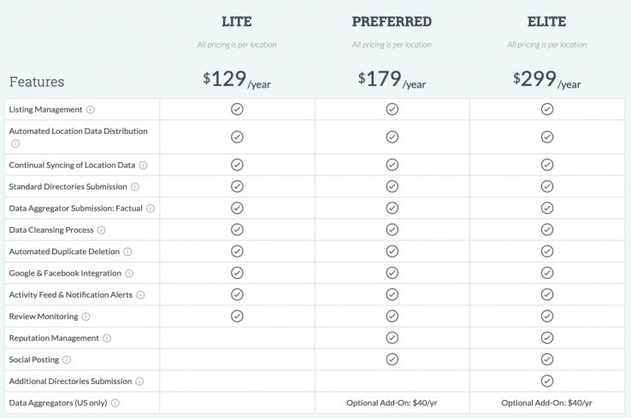Select the ELITE plan heading
Screen dimensions: 631x418
(547, 21)
